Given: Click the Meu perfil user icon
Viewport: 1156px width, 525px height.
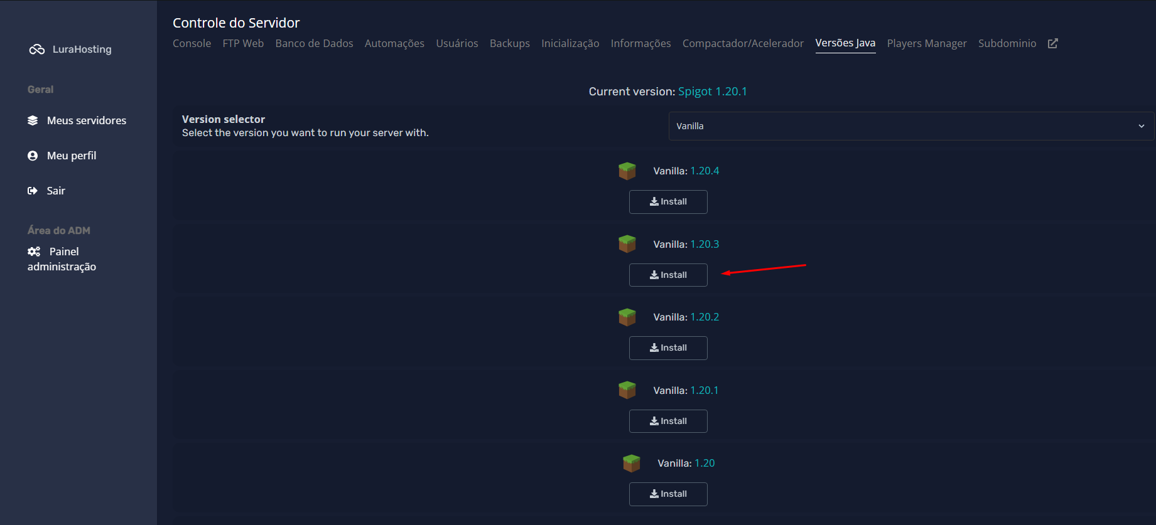Looking at the screenshot, I should click(33, 156).
